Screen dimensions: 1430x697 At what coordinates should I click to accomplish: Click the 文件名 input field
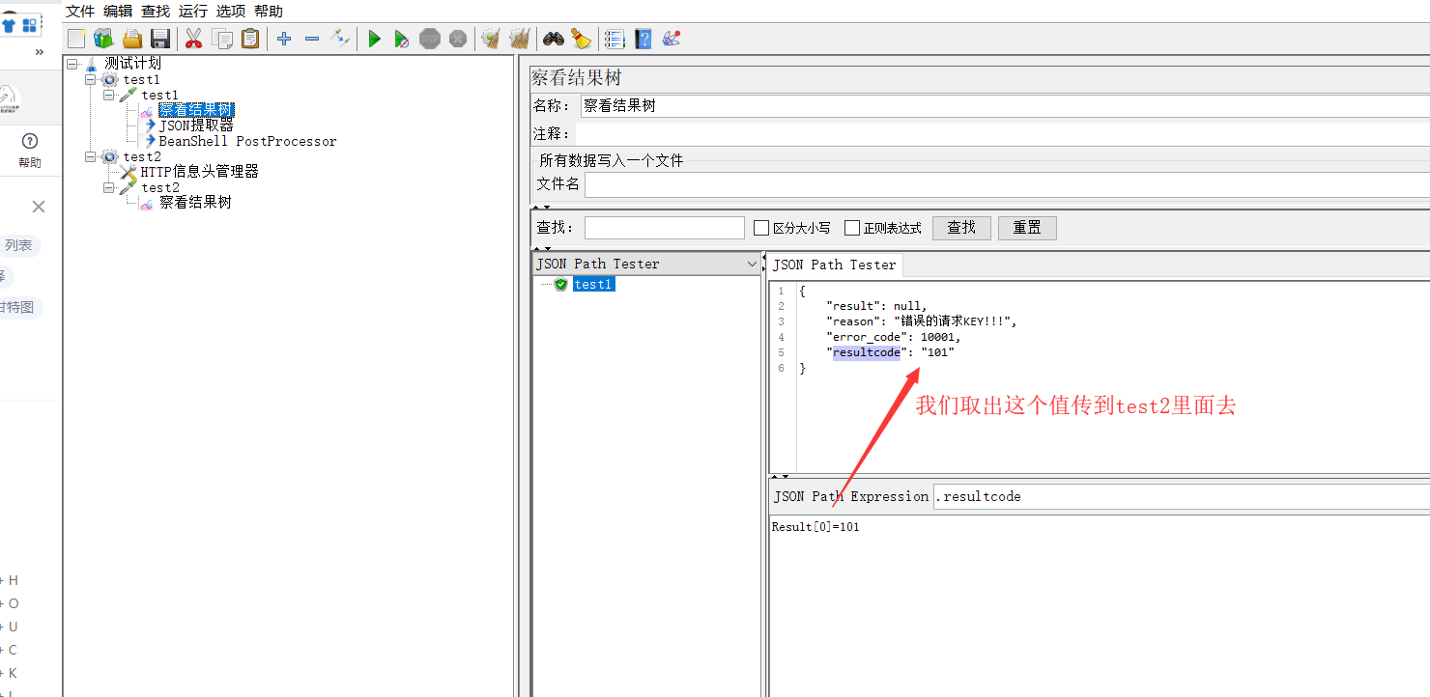coord(1007,184)
